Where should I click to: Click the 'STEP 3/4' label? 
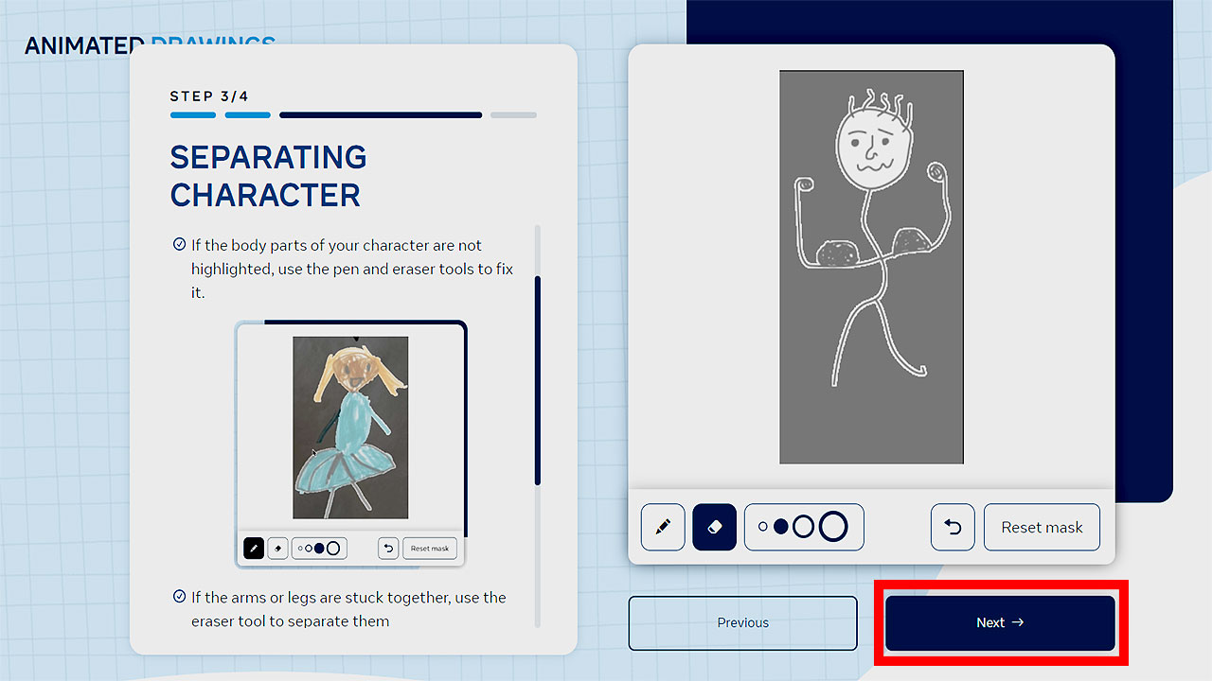[x=209, y=96]
